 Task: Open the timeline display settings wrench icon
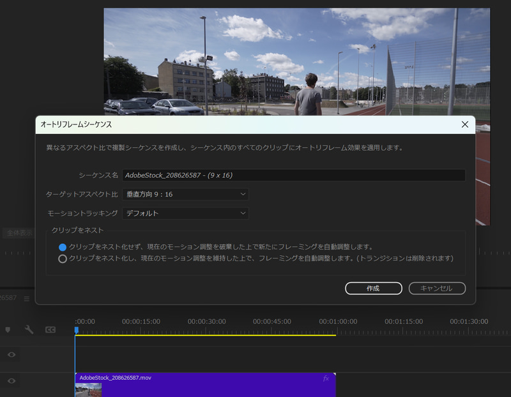27,329
